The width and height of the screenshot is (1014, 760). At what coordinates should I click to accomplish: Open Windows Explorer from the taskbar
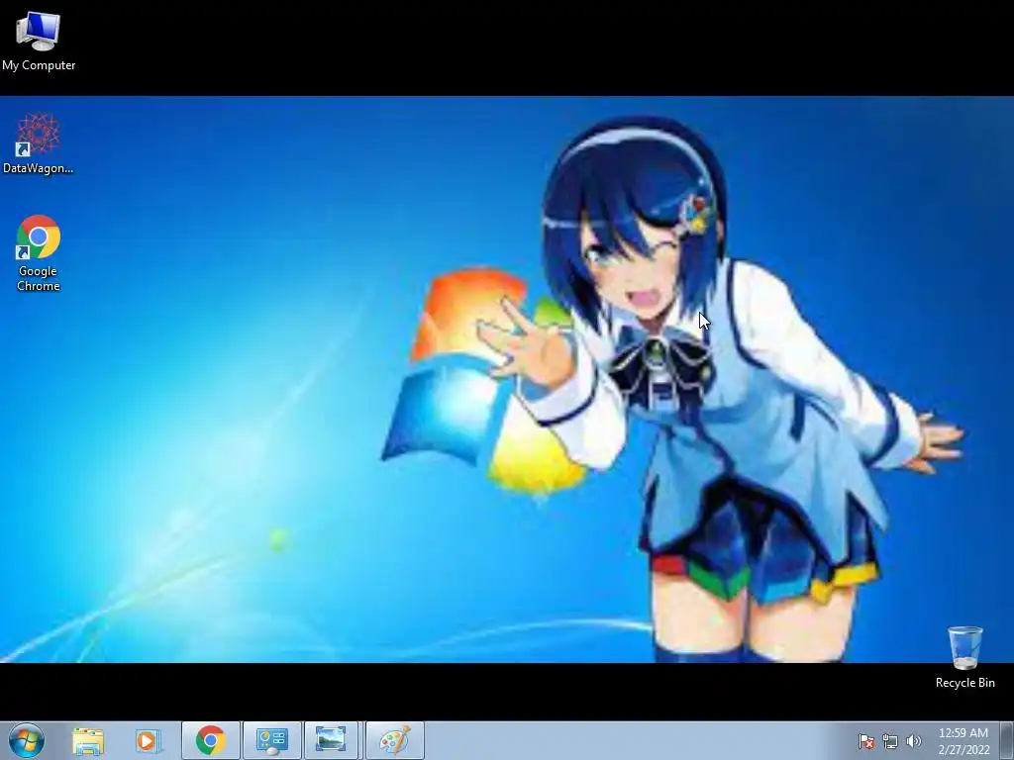pyautogui.click(x=88, y=740)
